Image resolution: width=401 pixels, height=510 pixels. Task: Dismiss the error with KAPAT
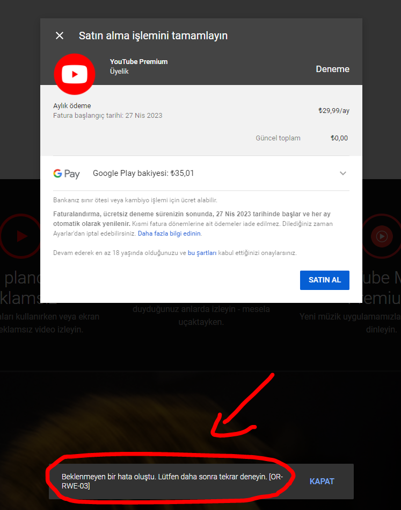tap(322, 481)
